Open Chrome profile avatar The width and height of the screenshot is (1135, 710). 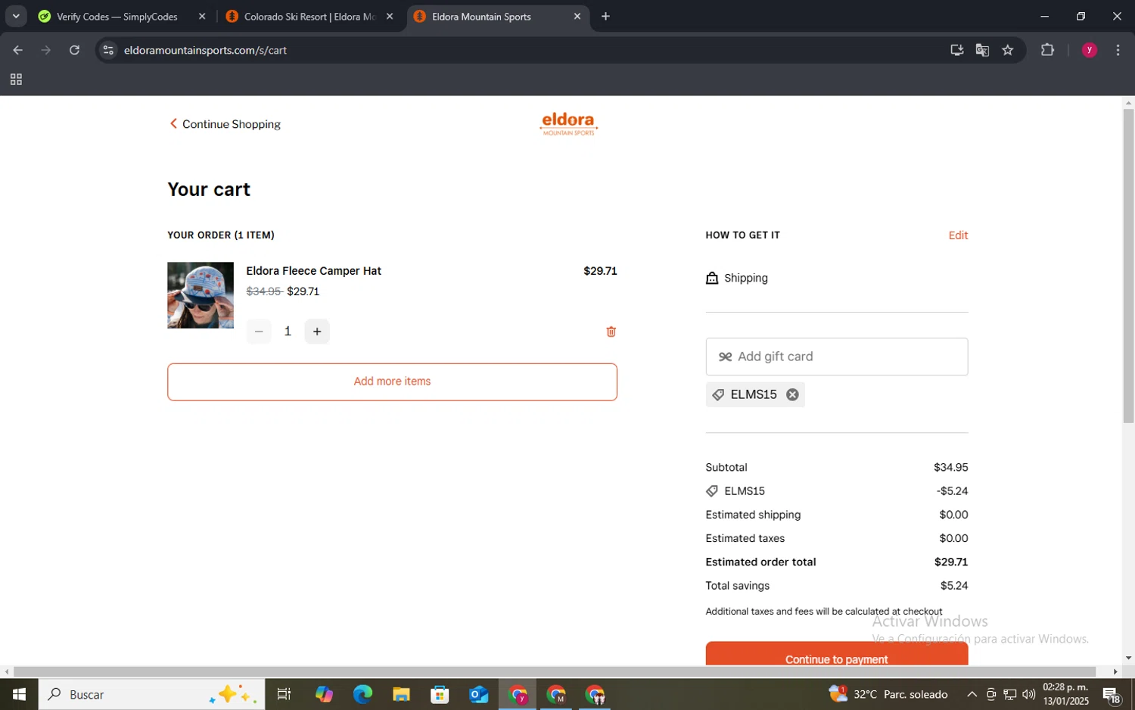(1090, 50)
